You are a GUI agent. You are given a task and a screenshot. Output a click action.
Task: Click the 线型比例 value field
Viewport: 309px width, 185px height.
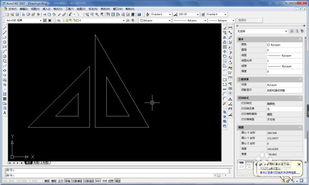284,61
